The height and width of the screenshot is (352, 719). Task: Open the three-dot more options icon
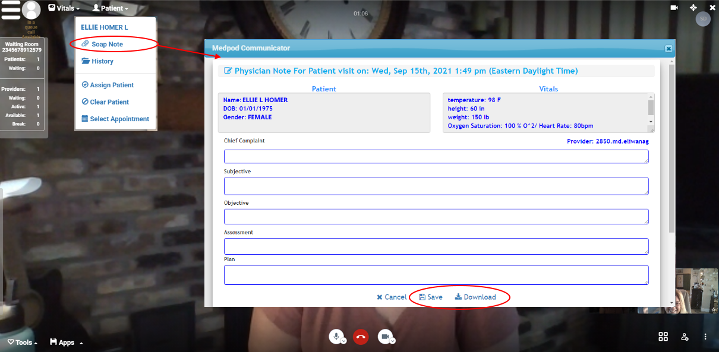coord(705,337)
